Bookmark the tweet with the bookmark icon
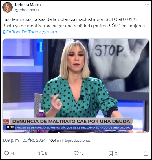 111,153
